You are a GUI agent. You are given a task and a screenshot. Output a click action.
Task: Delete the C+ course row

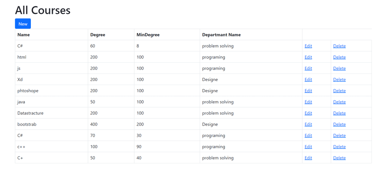pyautogui.click(x=340, y=158)
